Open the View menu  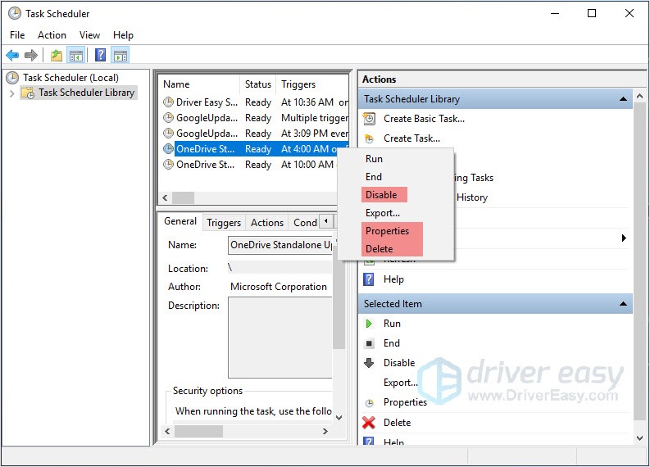[x=89, y=35]
